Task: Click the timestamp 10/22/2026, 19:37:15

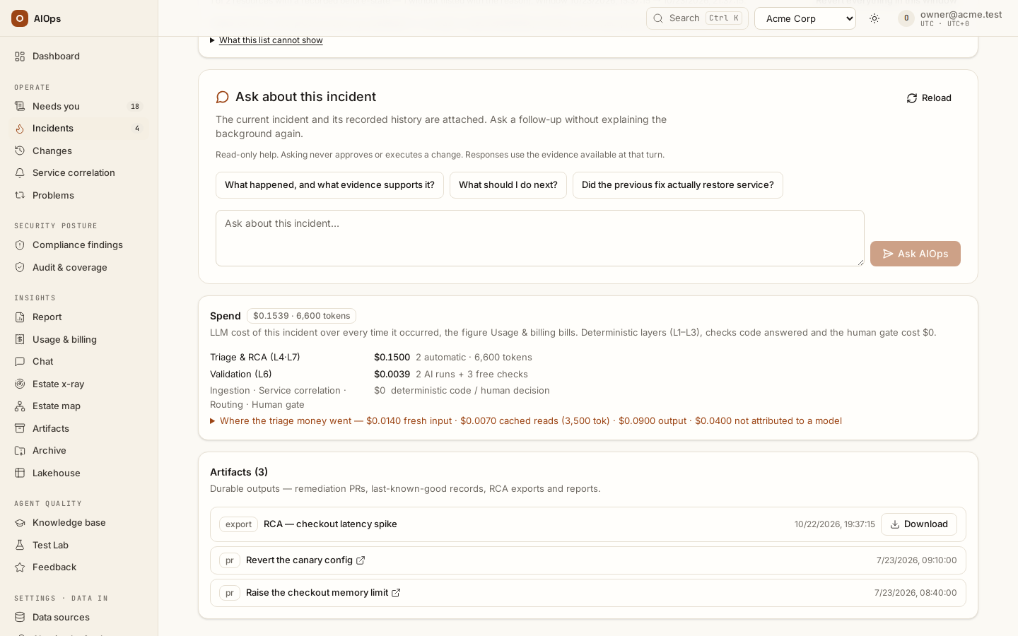Action: tap(835, 524)
